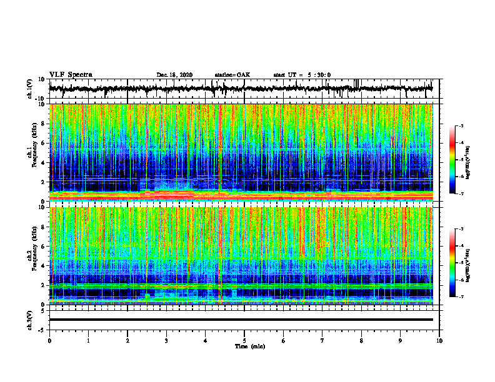
Task: Click the ch.2 spectrogram color bar
Action: click(x=452, y=263)
